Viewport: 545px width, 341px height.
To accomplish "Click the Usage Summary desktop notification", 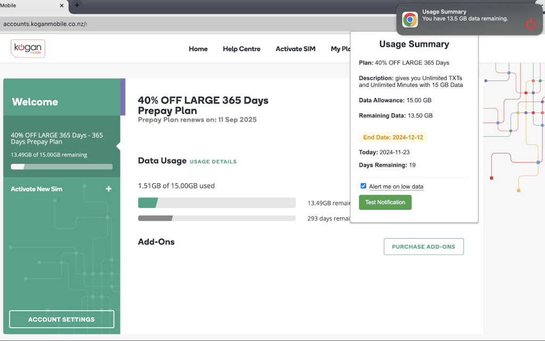I will (x=469, y=20).
